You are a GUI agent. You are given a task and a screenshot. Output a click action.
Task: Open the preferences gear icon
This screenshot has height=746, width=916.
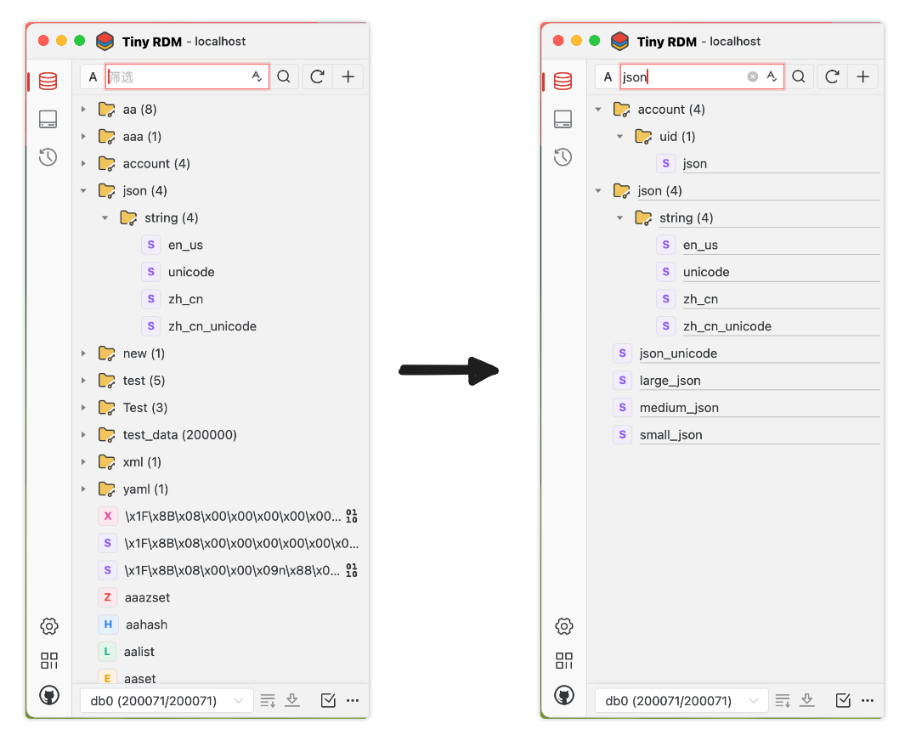[48, 626]
